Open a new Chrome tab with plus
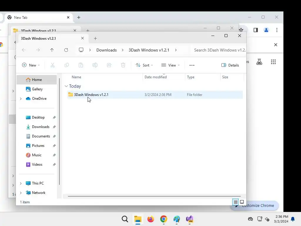This screenshot has height=226, width=301. tap(79, 17)
